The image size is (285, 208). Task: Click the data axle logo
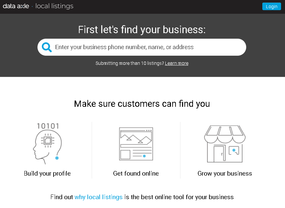(16, 6)
